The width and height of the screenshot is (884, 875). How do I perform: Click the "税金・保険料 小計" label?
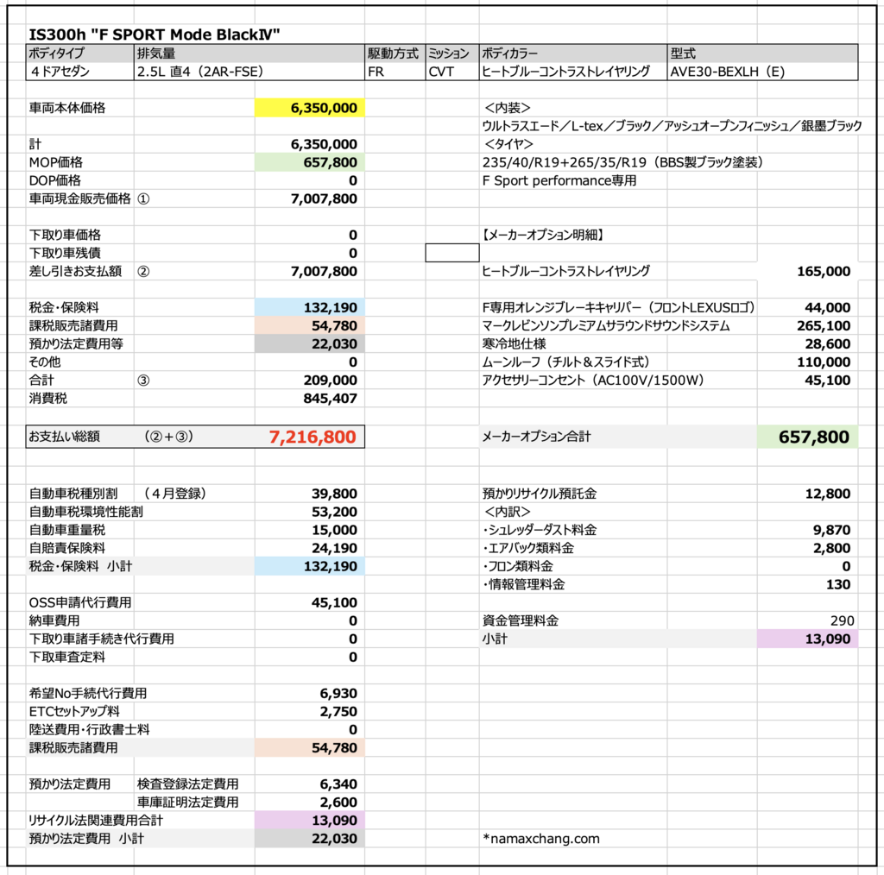click(80, 566)
